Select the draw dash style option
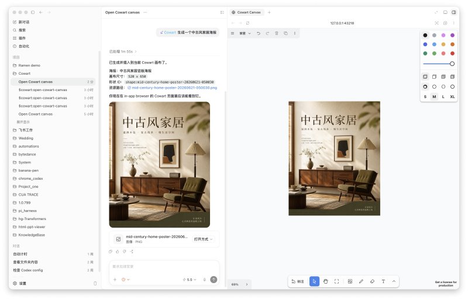The image size is (468, 300). [x=425, y=87]
